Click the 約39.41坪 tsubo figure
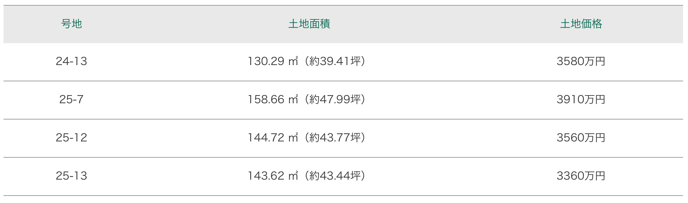Screen dimensions: 688x203 335,62
